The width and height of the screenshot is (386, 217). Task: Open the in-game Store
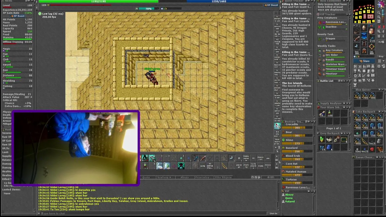point(364,61)
